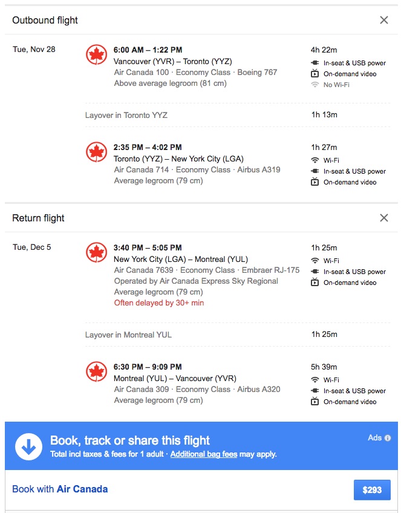Click the Layover in Montreal YUL row
This screenshot has height=513, width=401.
128,335
